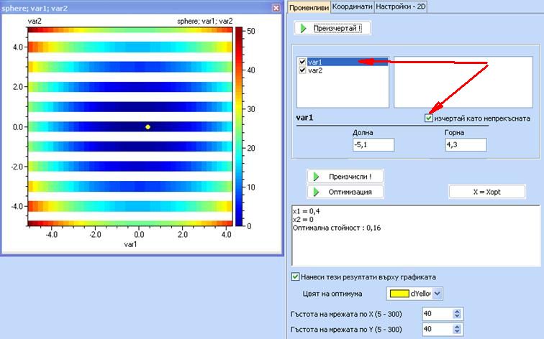Close the sphere plot window
The image size is (544, 339).
[276, 8]
